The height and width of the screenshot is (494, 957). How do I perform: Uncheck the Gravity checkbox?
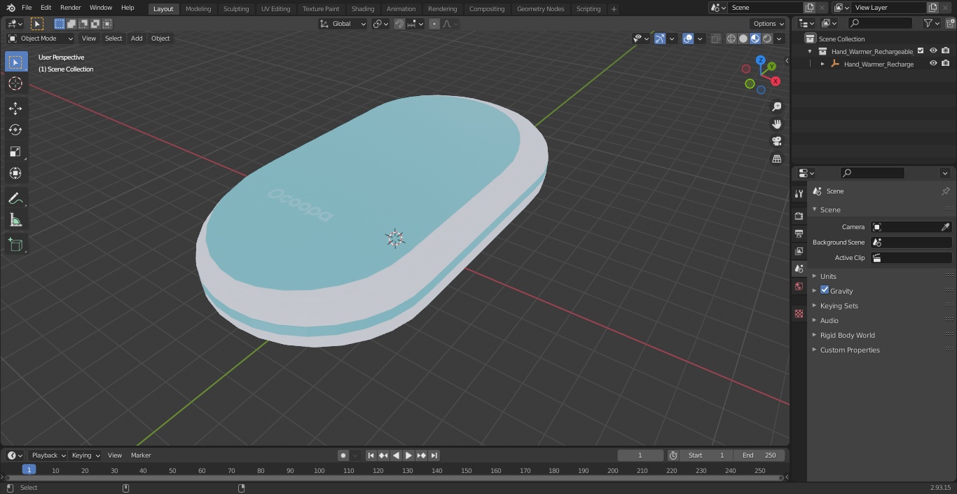[x=825, y=290]
